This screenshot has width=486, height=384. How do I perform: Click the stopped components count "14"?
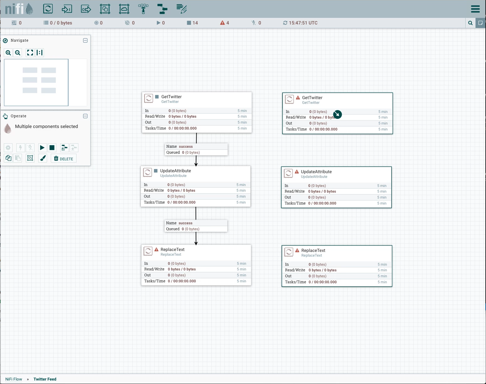pyautogui.click(x=193, y=23)
